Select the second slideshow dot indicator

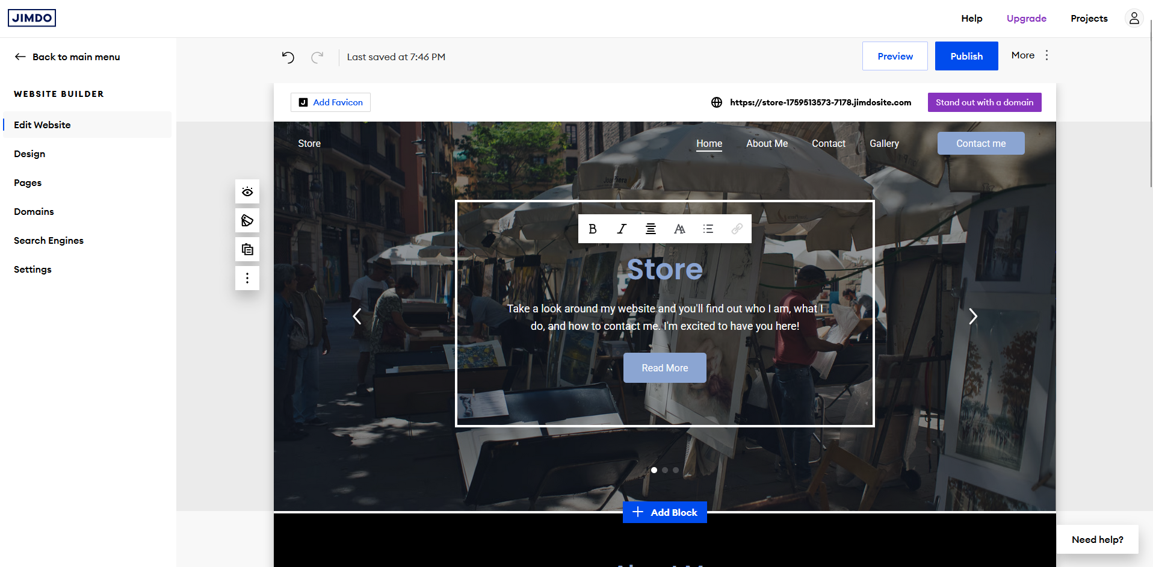click(x=664, y=470)
